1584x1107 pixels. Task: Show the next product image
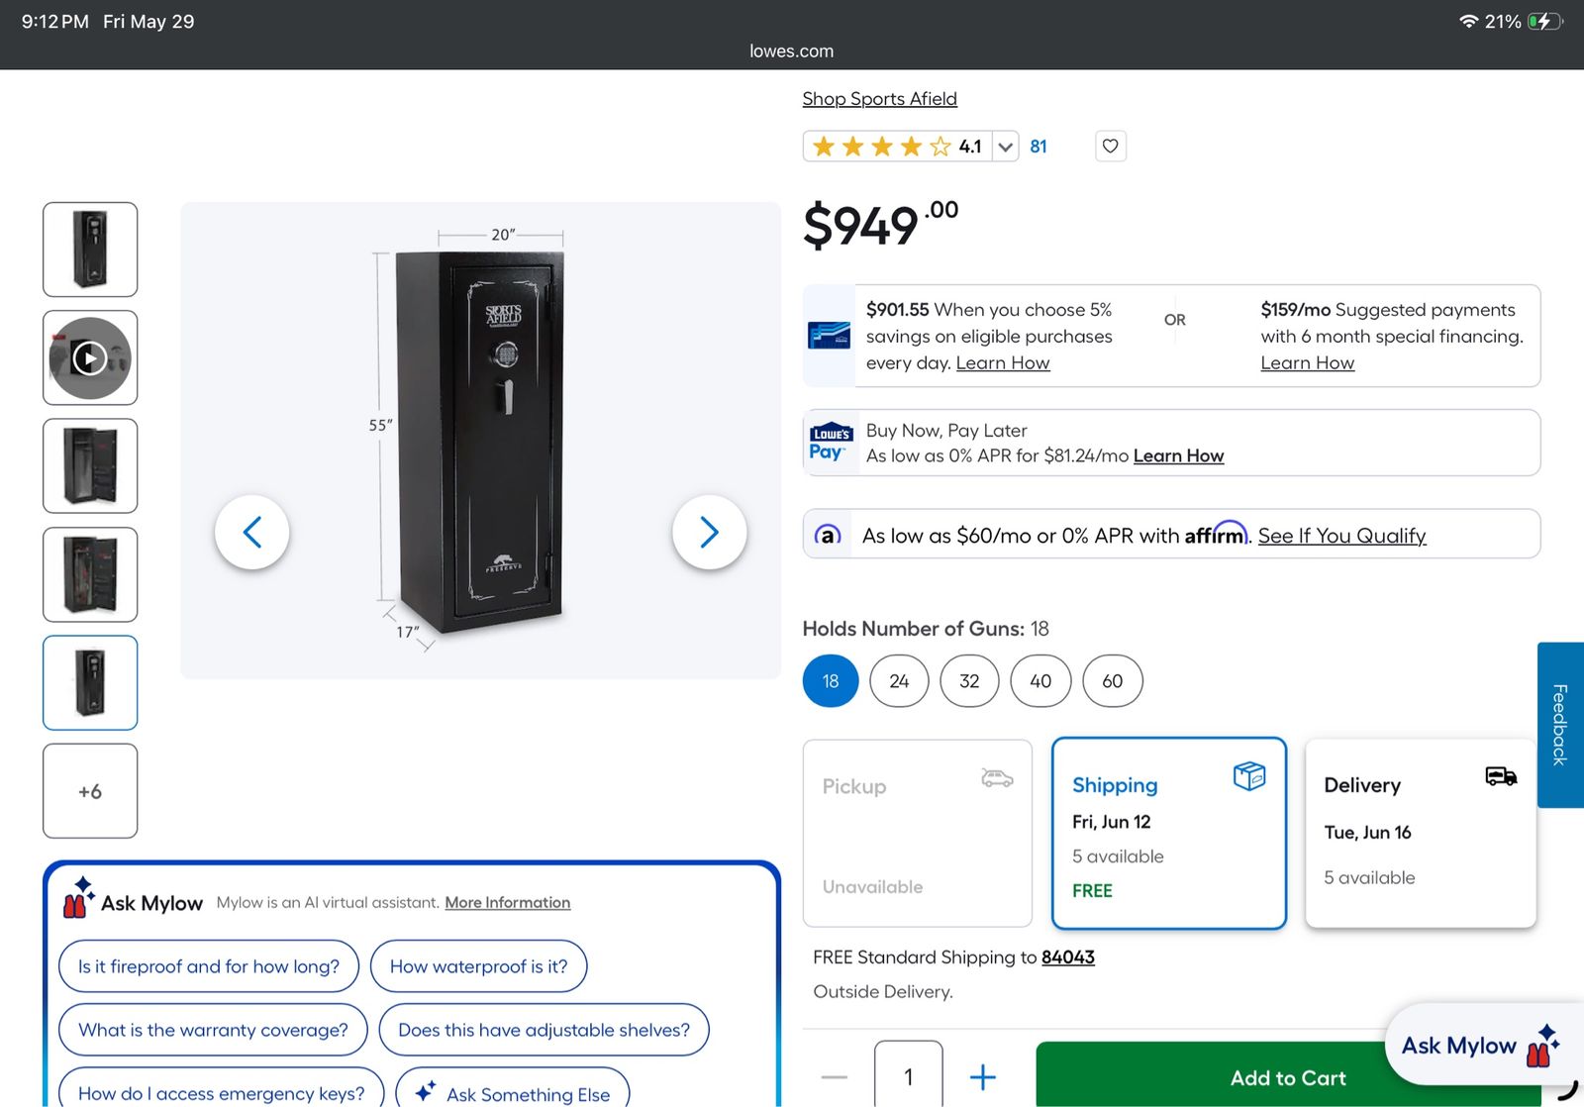(709, 532)
